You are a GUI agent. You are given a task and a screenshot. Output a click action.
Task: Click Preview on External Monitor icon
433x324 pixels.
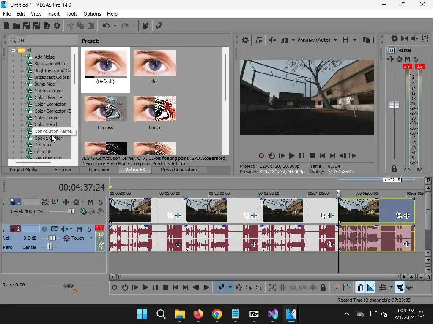tap(259, 40)
